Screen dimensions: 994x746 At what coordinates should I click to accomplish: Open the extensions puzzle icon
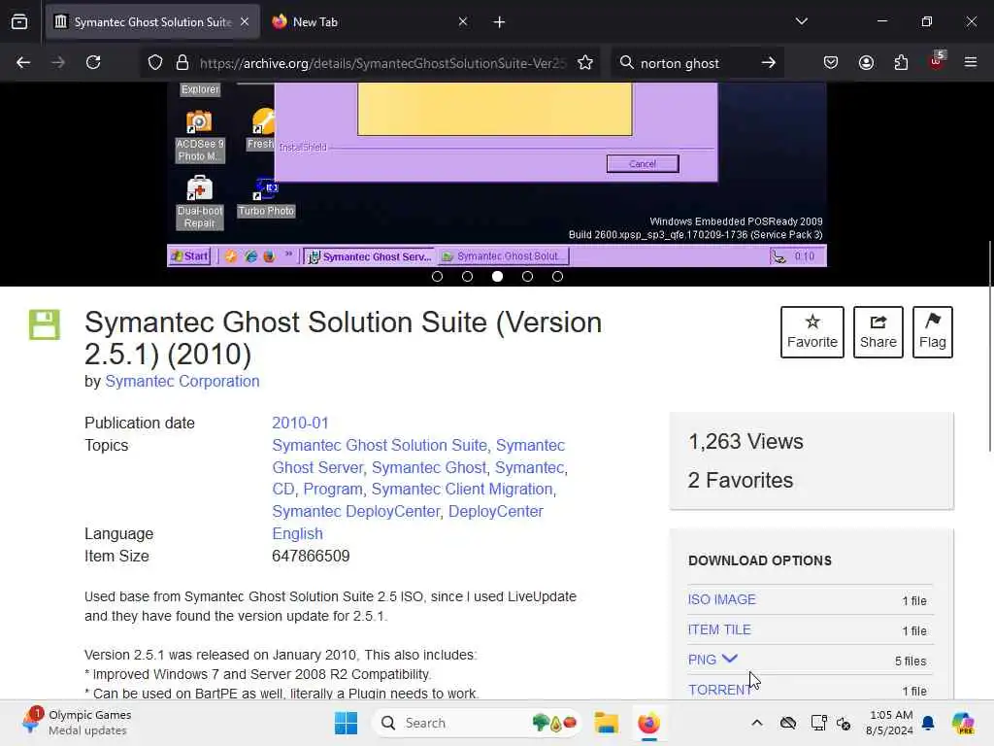[901, 62]
